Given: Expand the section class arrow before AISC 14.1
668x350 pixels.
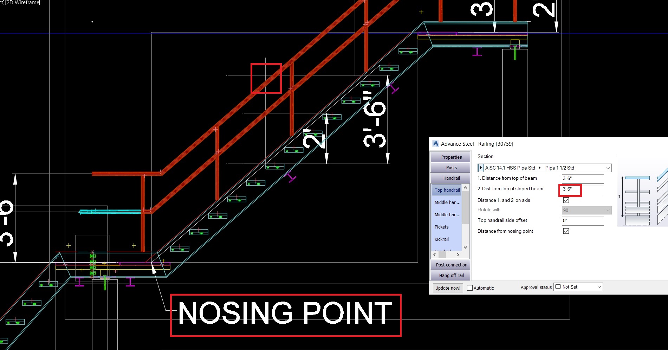Looking at the screenshot, I should (481, 168).
